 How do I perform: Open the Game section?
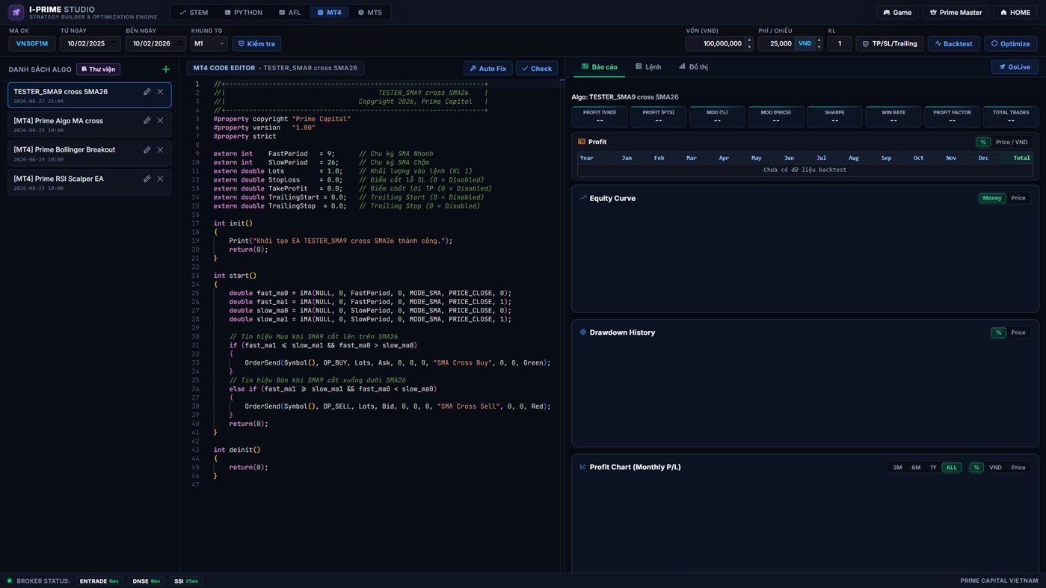pos(897,12)
